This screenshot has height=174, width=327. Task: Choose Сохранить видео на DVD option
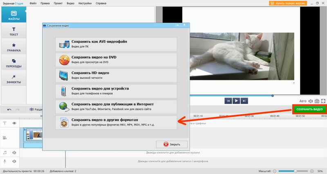[116, 60]
